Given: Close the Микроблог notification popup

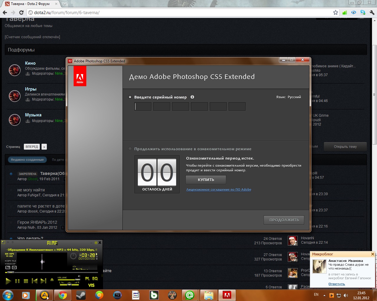Looking at the screenshot, I should pyautogui.click(x=373, y=254).
